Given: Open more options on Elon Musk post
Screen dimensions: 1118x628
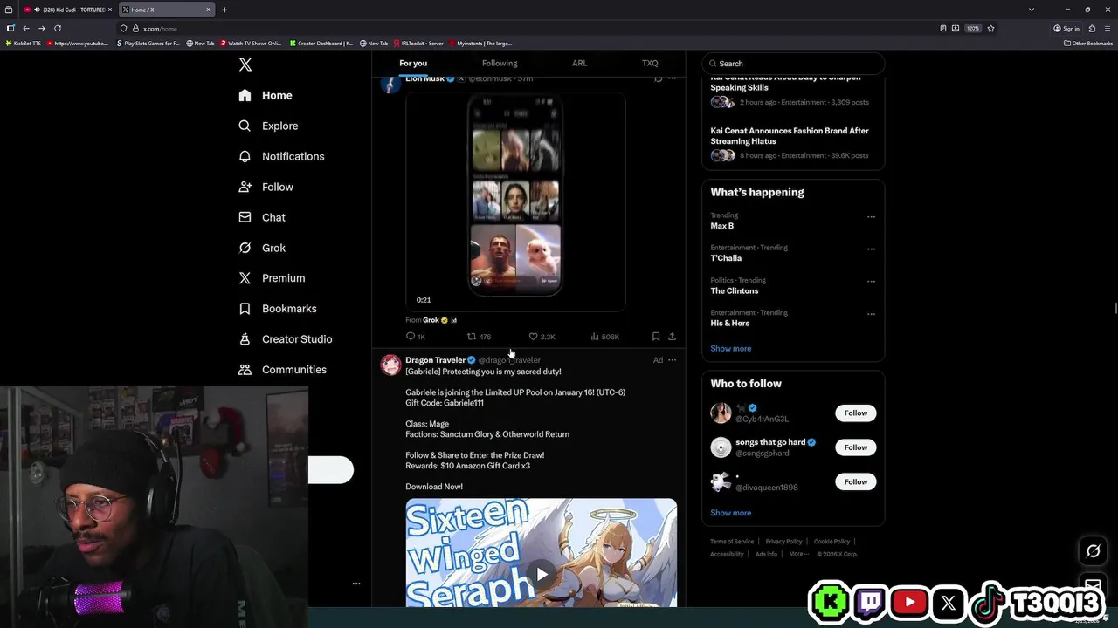Looking at the screenshot, I should [x=672, y=78].
